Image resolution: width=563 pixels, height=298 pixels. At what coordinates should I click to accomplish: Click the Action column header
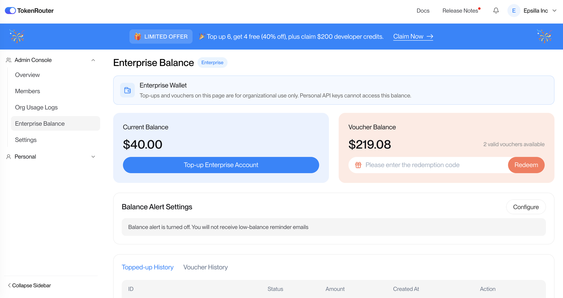pos(488,289)
